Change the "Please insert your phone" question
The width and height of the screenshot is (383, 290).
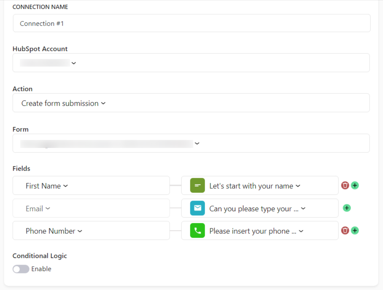[260, 231]
